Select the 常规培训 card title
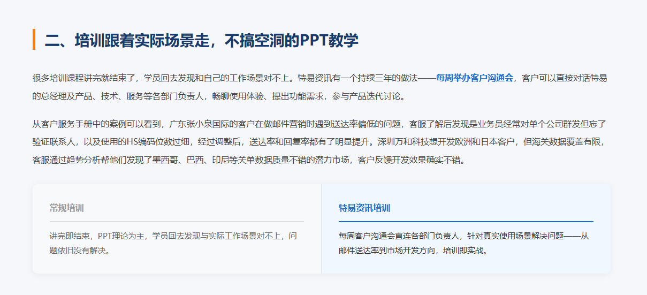 coord(66,208)
